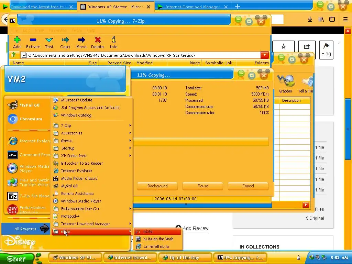
Task: Click the share button on archive page
Action: (307, 47)
